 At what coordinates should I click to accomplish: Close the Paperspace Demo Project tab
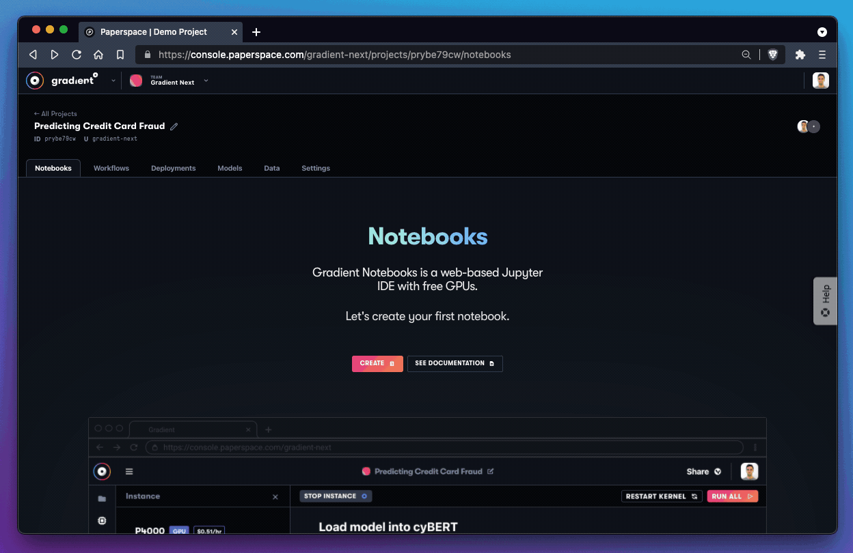[x=234, y=32]
